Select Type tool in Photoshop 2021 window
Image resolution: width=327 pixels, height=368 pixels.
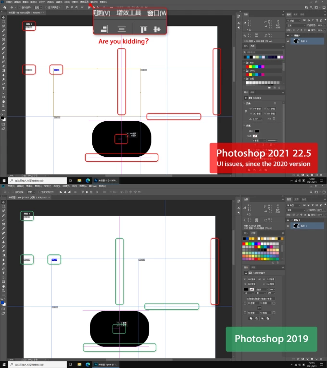3,88
